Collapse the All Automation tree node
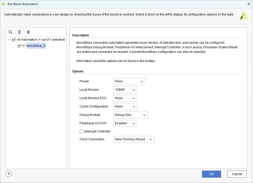 click(x=9, y=40)
